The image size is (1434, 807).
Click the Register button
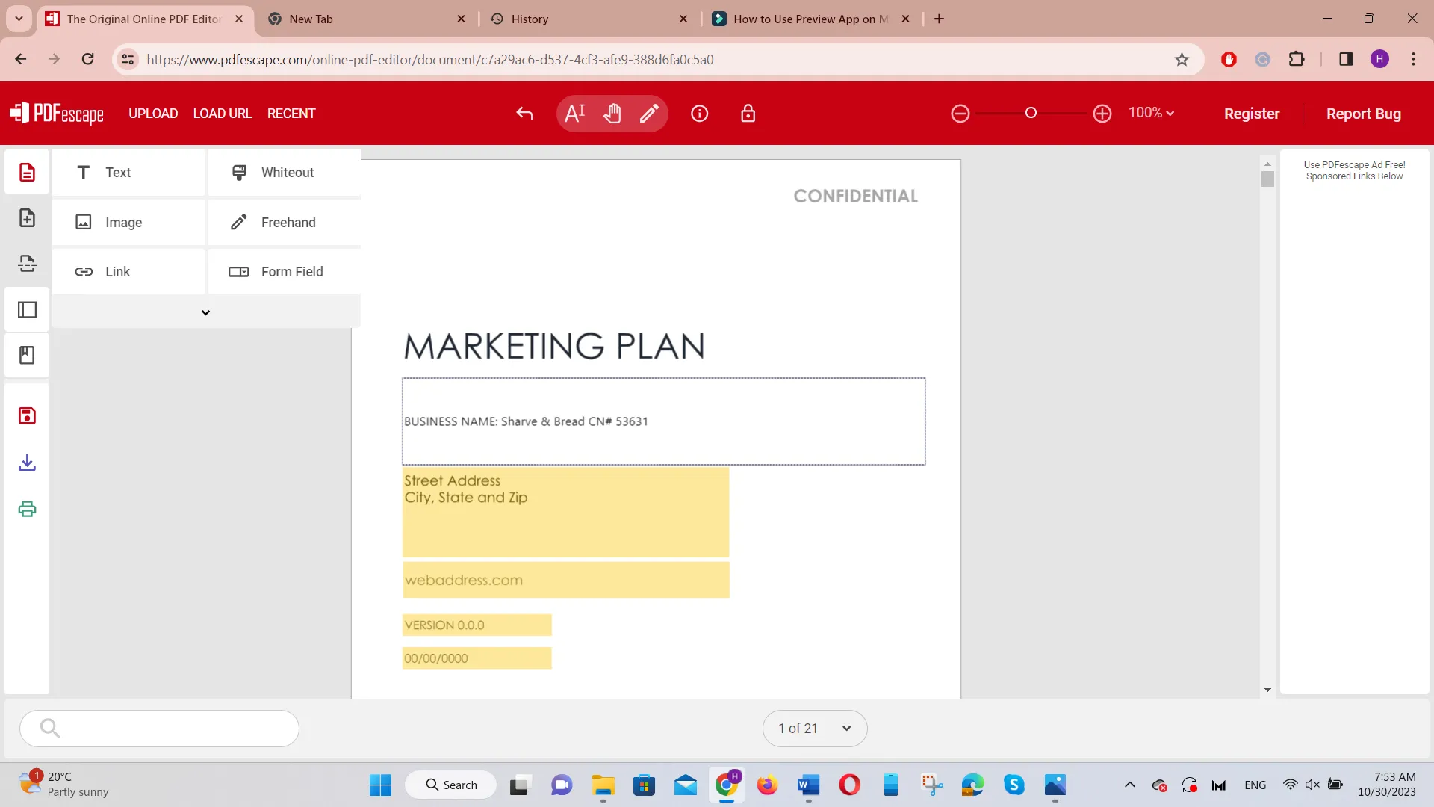(1252, 114)
